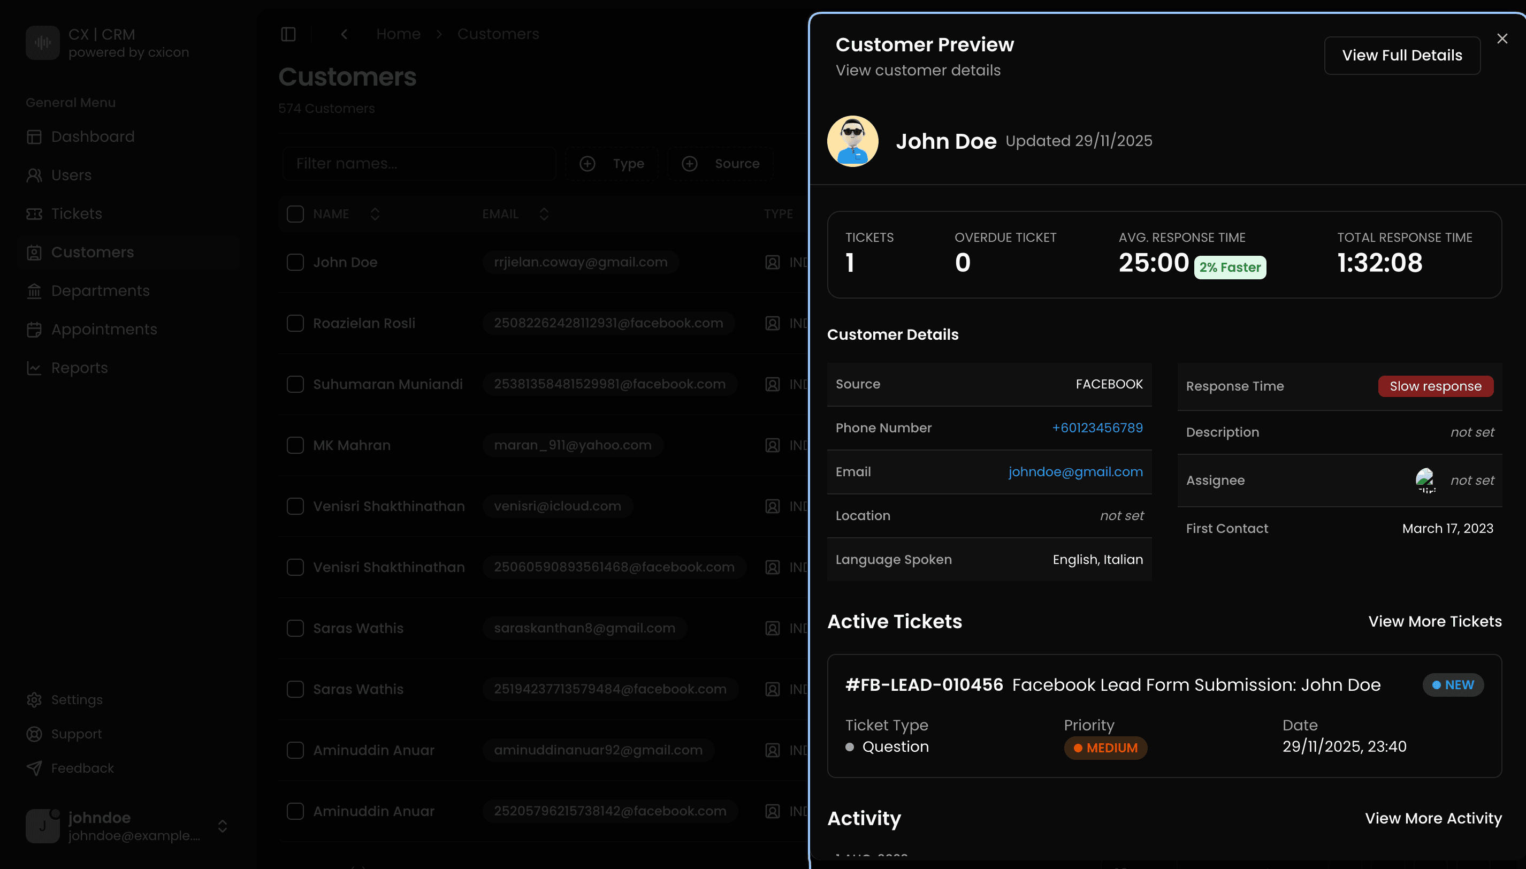Sort by the NAME column
This screenshot has width=1526, height=869.
(346, 214)
